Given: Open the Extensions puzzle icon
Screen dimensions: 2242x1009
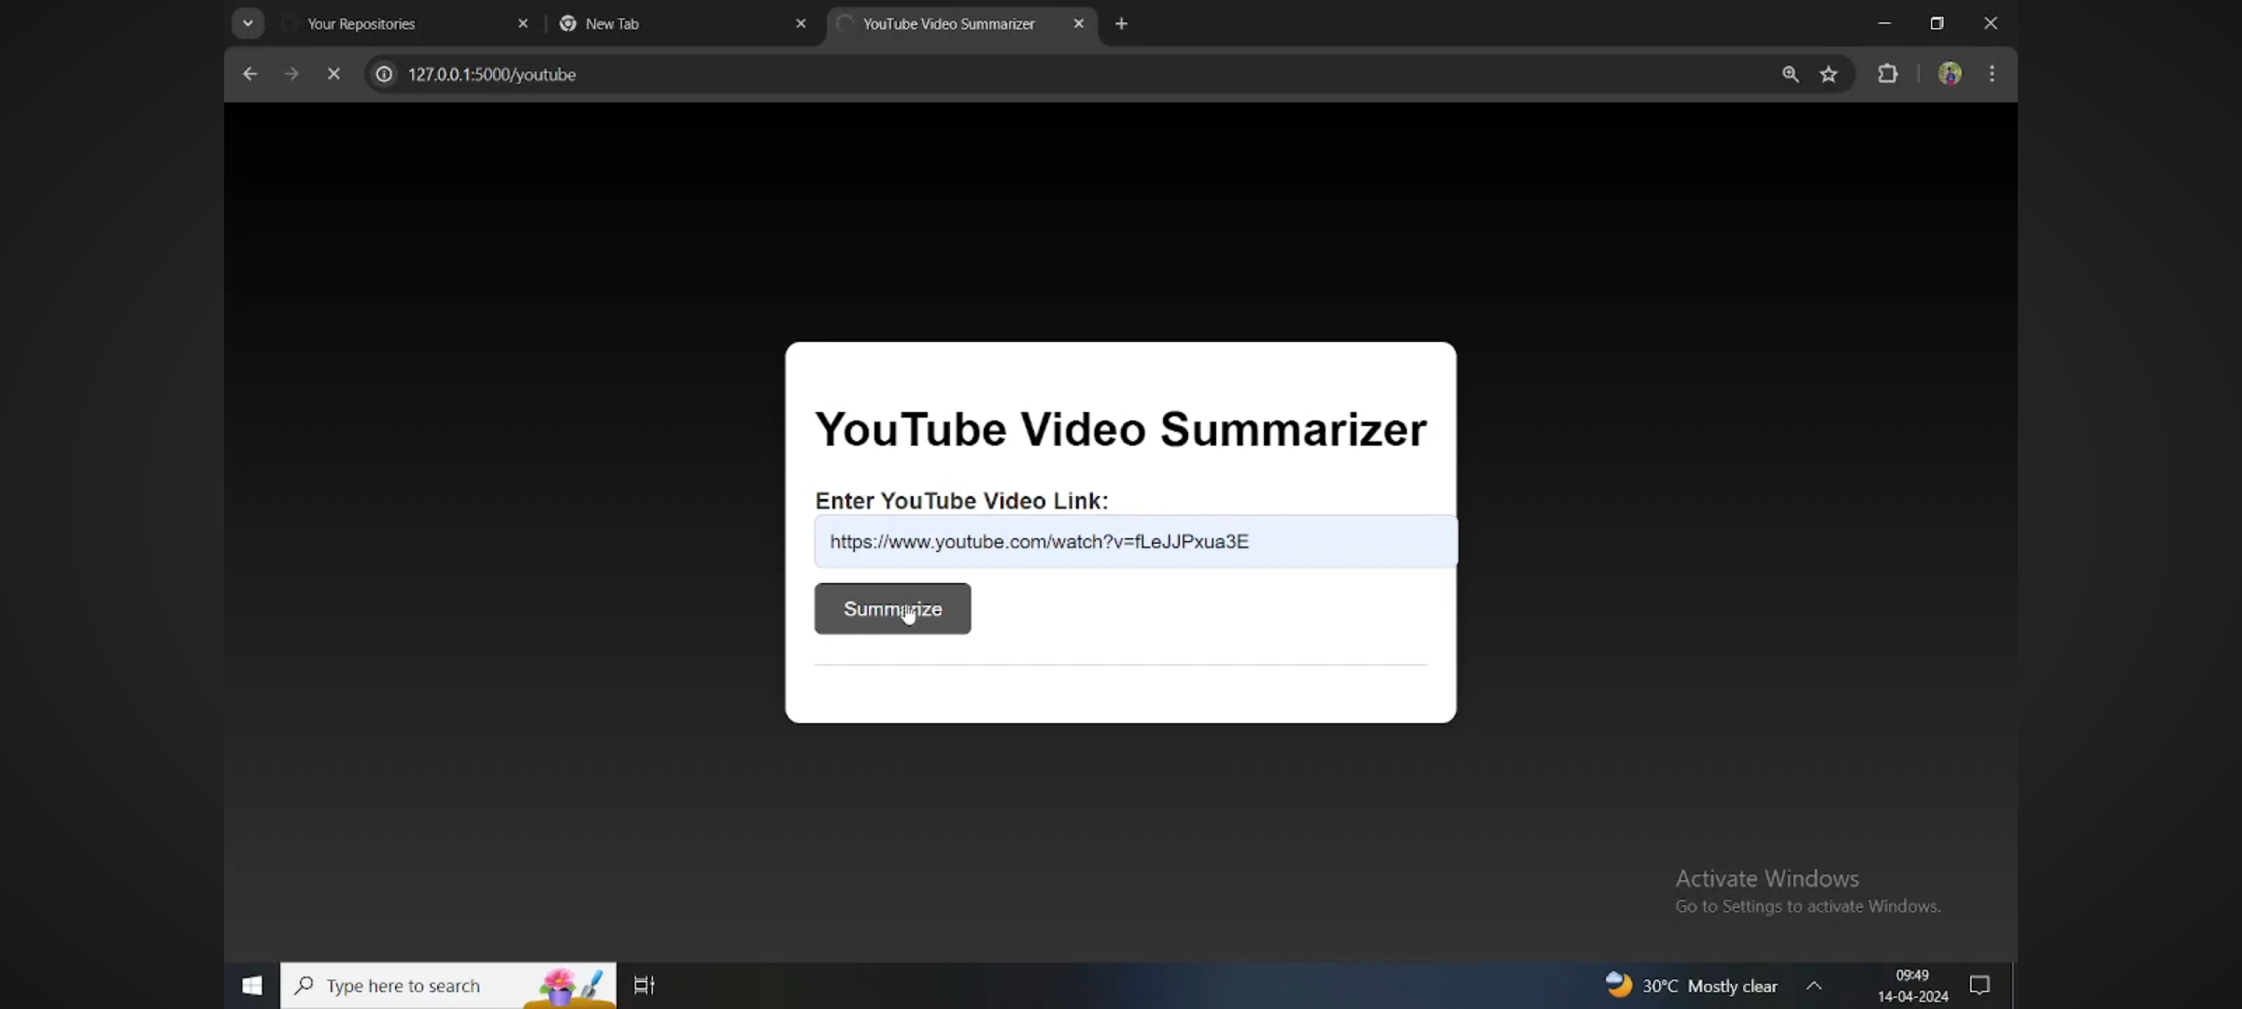Looking at the screenshot, I should click(1888, 74).
